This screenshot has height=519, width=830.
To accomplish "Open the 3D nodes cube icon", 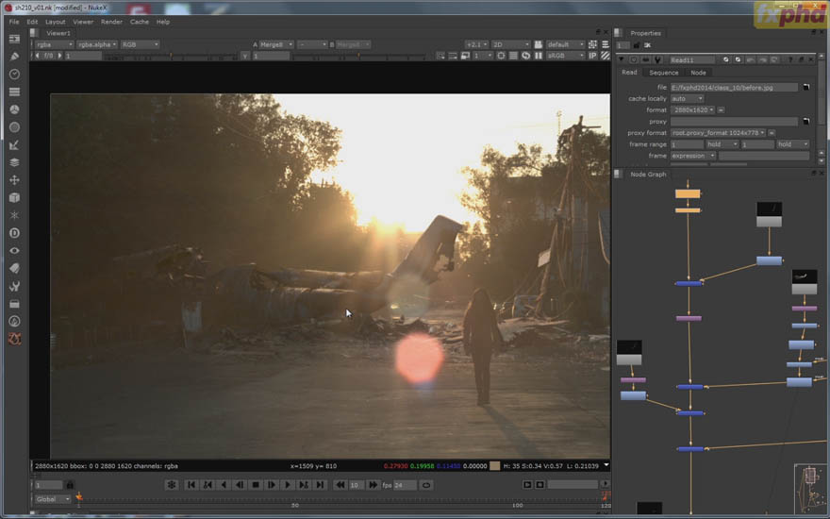I will point(14,197).
